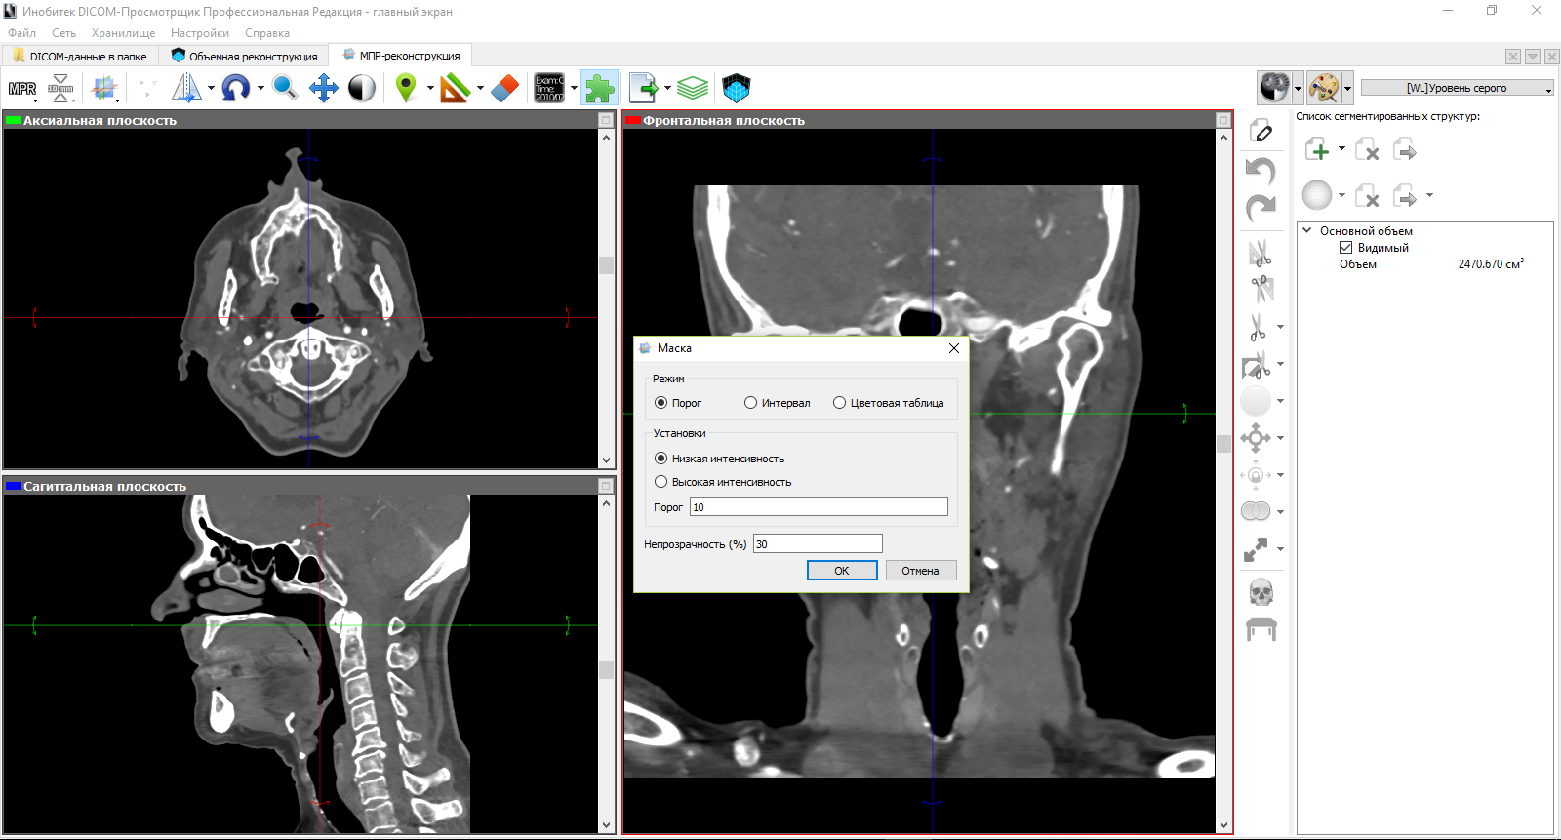Select the Цветовая таблица radio button
Screen dimensions: 1561x840
(839, 403)
